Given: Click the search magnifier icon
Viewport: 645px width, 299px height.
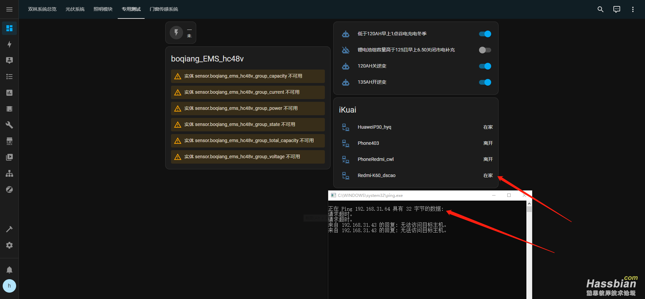Looking at the screenshot, I should click(x=601, y=9).
